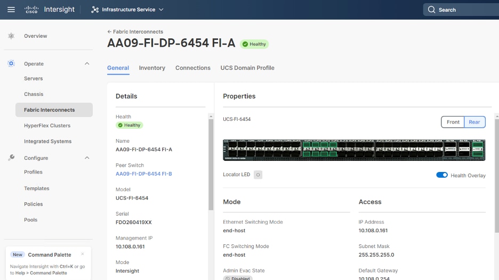Switch to the UCS Domain Profile tab
Viewport: 499px width, 280px height.
pyautogui.click(x=247, y=68)
